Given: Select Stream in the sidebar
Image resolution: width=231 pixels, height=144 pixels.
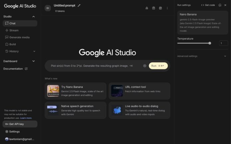Looking at the screenshot, I should pos(14,30).
